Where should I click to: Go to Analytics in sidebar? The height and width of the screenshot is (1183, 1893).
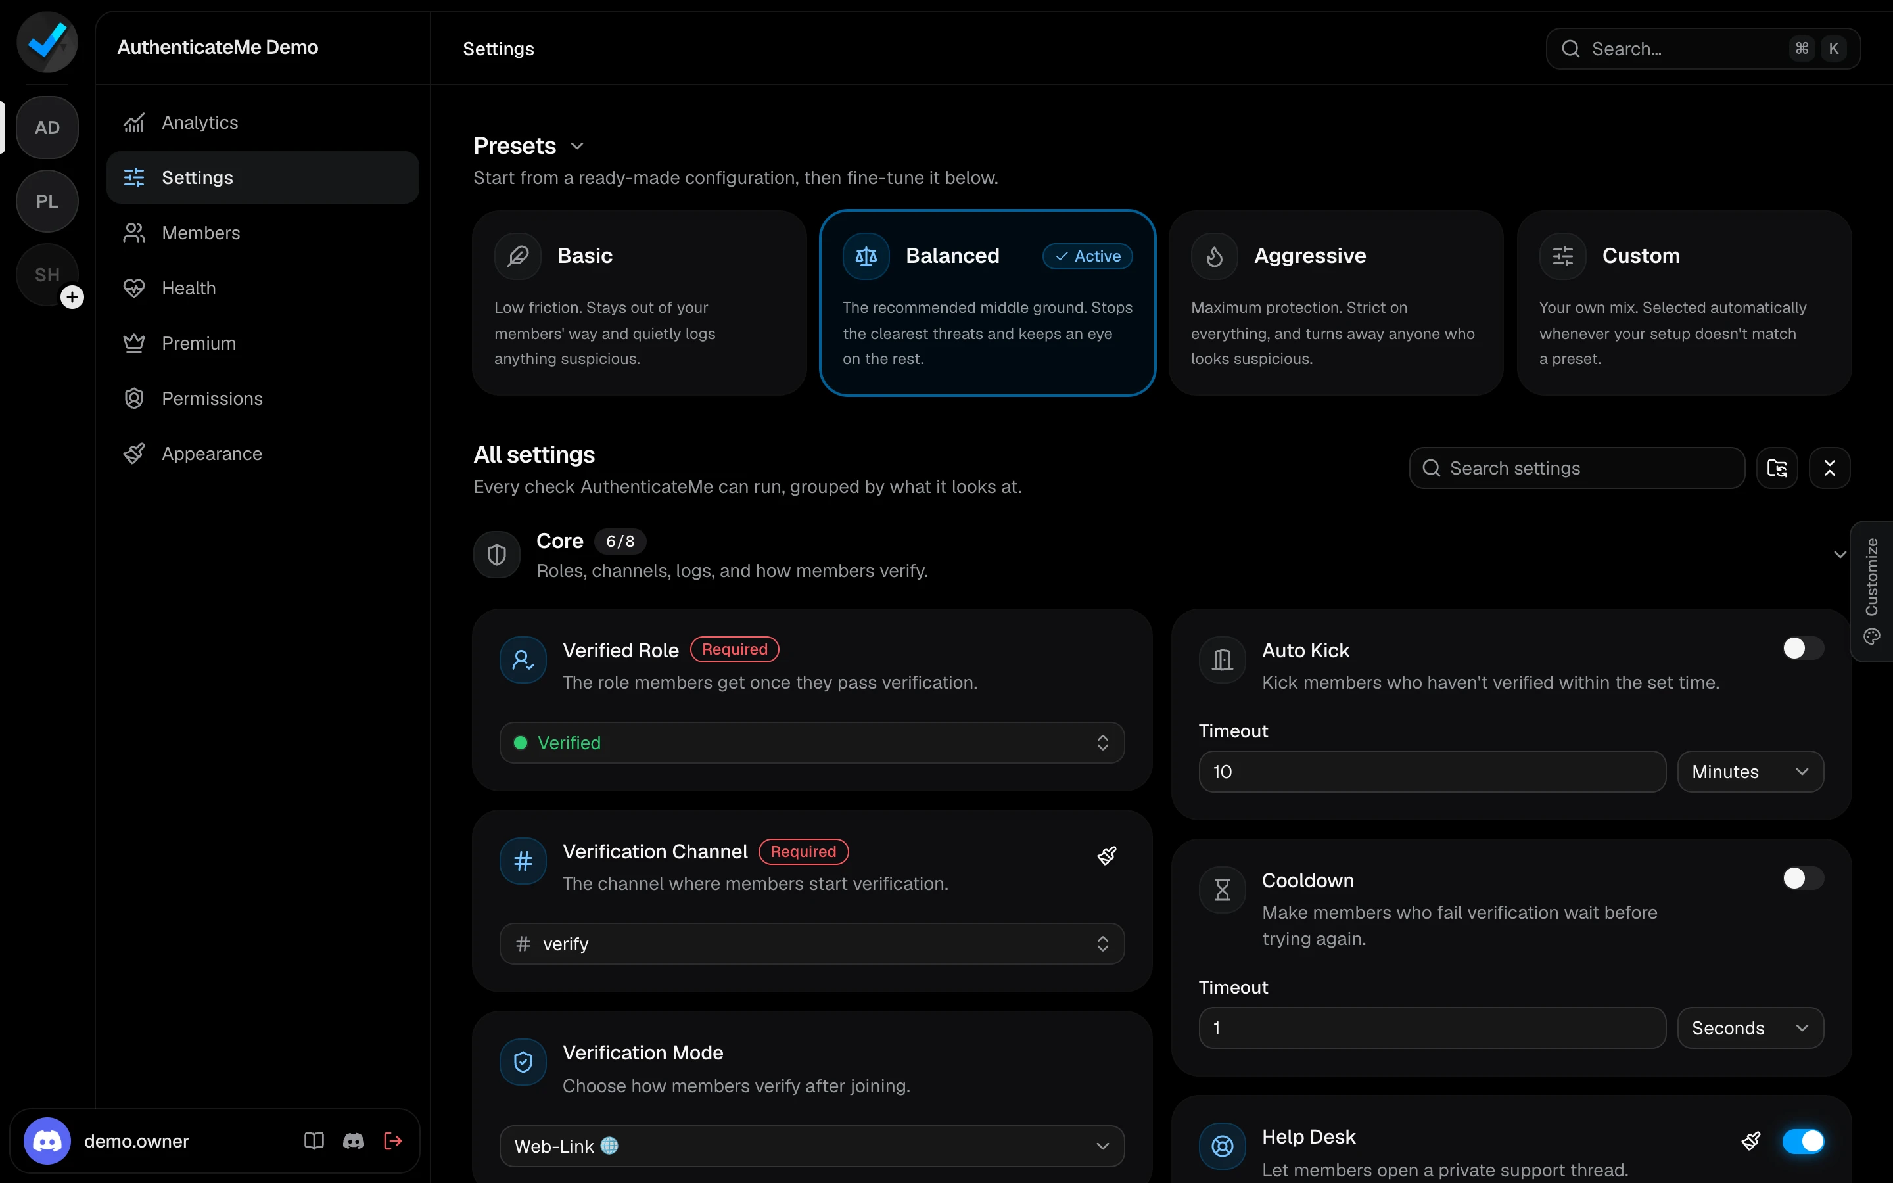point(262,123)
